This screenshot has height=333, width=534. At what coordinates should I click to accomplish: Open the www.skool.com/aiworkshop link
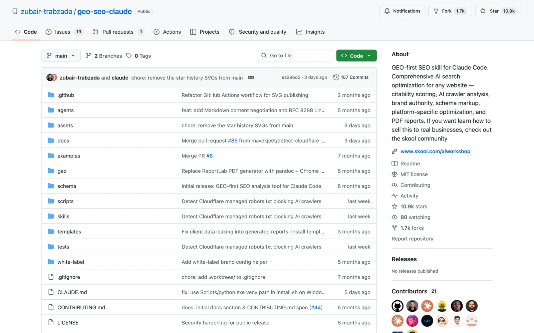pyautogui.click(x=435, y=151)
